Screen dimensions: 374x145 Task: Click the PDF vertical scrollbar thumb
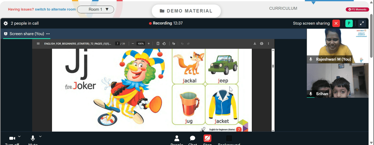pyautogui.click(x=273, y=66)
